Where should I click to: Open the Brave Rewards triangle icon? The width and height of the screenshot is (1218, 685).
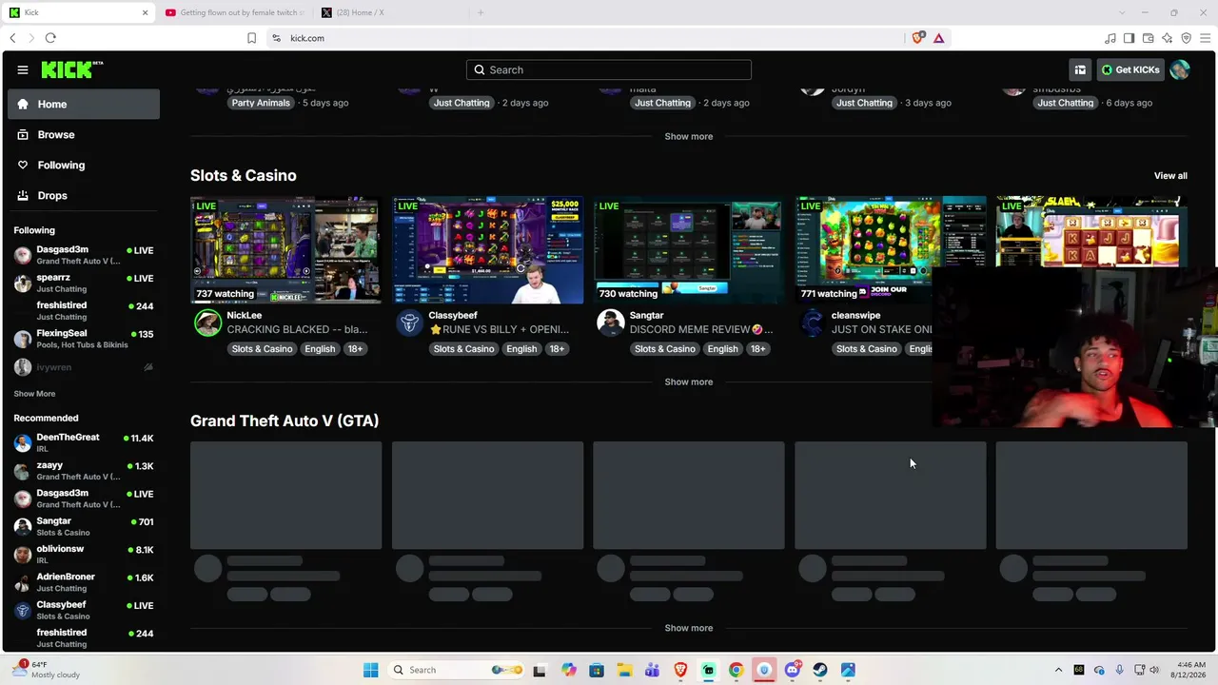pos(938,38)
